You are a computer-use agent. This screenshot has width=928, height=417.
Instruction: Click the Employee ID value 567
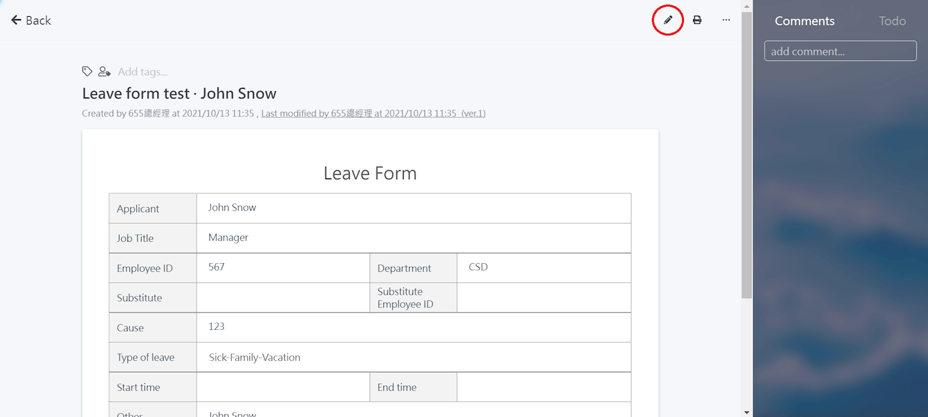click(x=216, y=267)
